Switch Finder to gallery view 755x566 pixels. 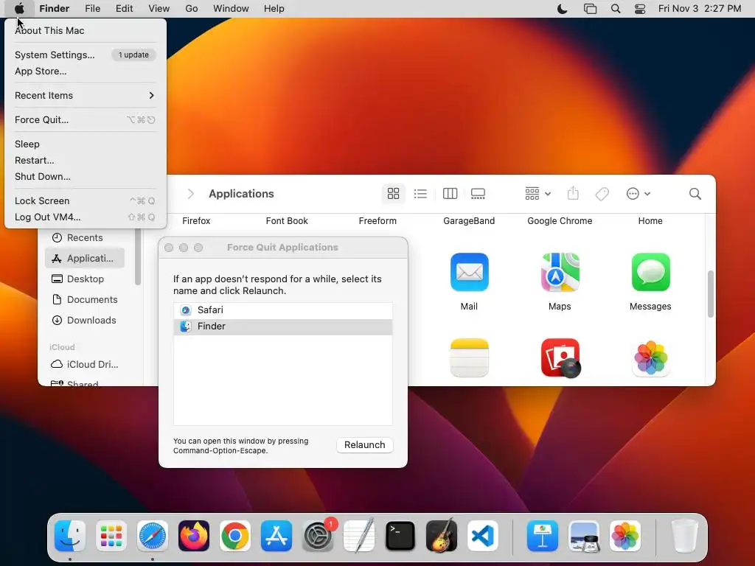pos(478,194)
